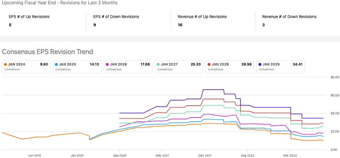
Task: Click the Revenue # of Down Revisions count 3
Action: click(x=263, y=25)
